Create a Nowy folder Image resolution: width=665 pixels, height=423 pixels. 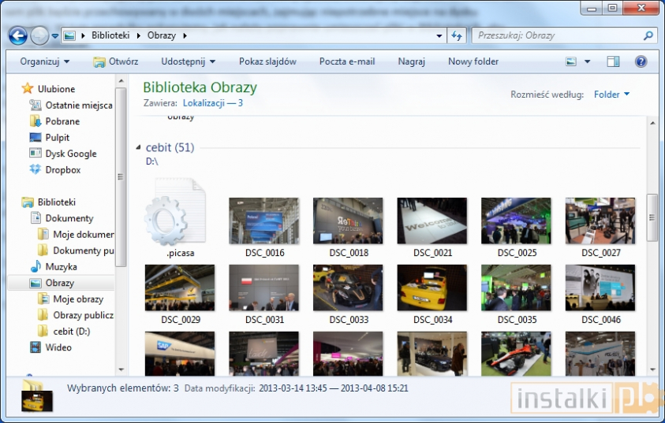(473, 61)
